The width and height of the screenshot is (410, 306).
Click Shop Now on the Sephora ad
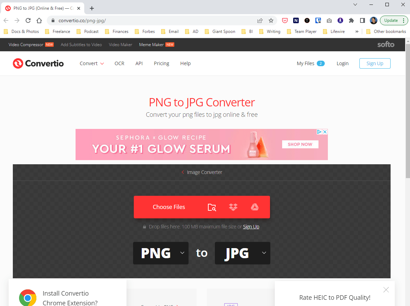(x=300, y=145)
